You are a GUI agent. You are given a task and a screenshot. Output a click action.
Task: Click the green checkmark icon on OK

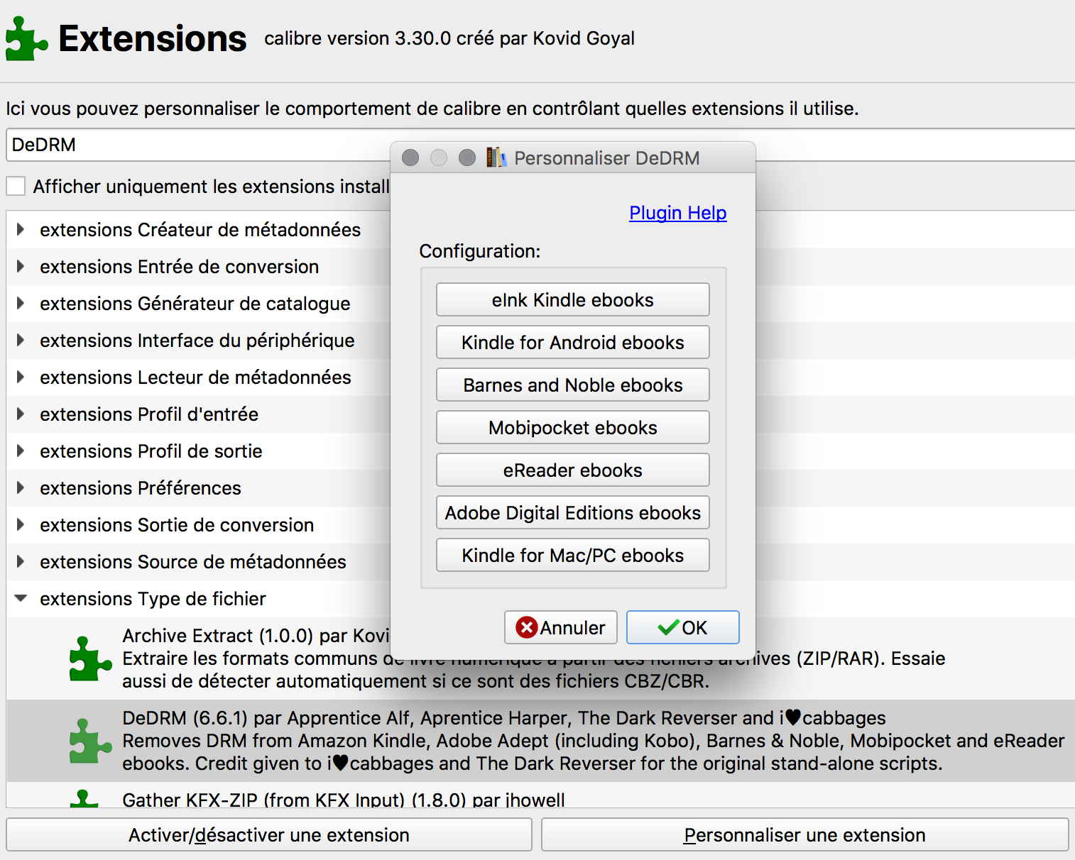pyautogui.click(x=668, y=627)
